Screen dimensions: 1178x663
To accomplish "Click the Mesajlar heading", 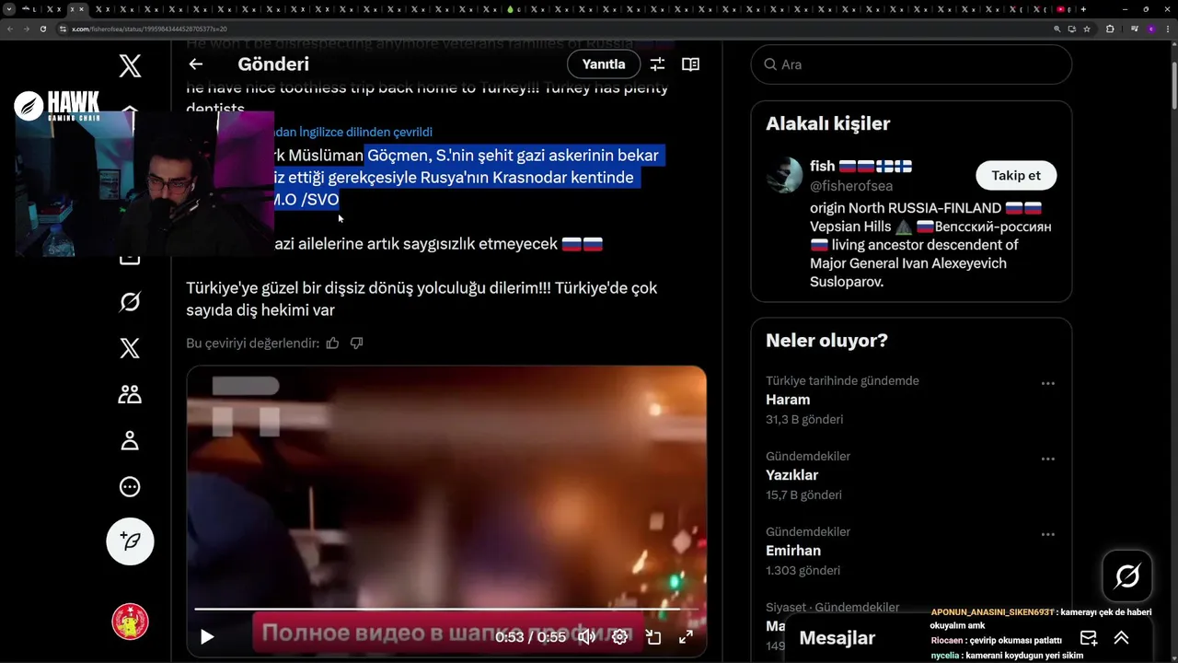I will [x=837, y=638].
